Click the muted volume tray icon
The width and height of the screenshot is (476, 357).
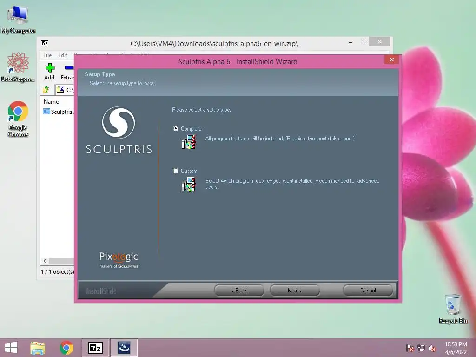coord(432,348)
